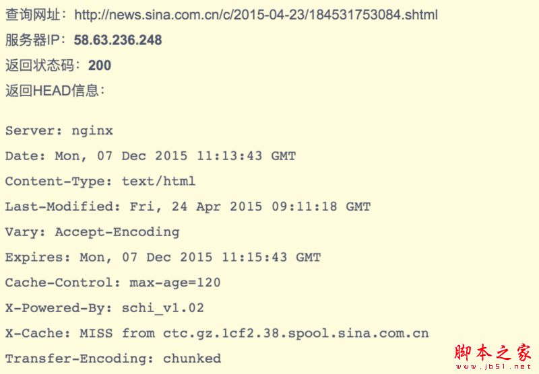Click the queried news.sina.com.cn URL
The width and height of the screenshot is (539, 374).
256,14
